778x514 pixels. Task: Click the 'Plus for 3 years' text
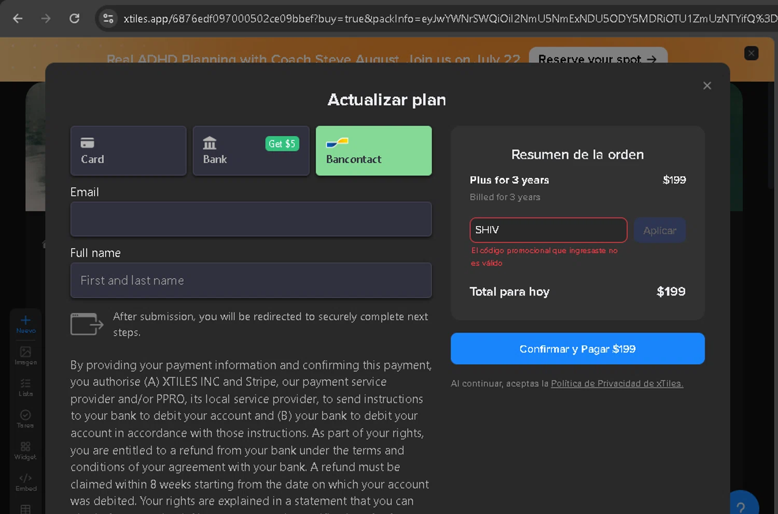(509, 180)
